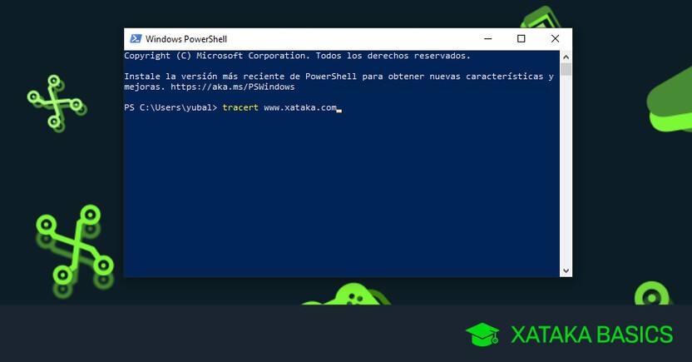This screenshot has height=362, width=692.
Task: Click the PowerShell icon in the title bar
Action: (135, 39)
